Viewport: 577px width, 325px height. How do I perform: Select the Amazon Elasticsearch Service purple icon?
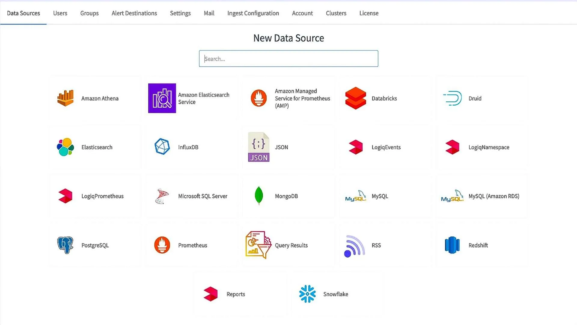tap(162, 98)
